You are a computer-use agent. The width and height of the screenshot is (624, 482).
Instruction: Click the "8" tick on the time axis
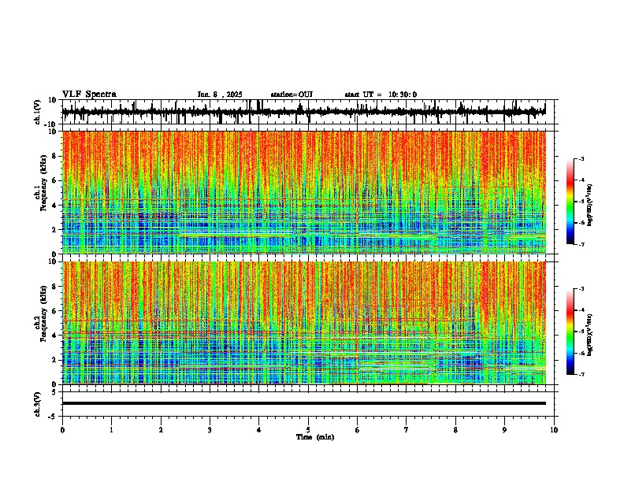tap(455, 430)
